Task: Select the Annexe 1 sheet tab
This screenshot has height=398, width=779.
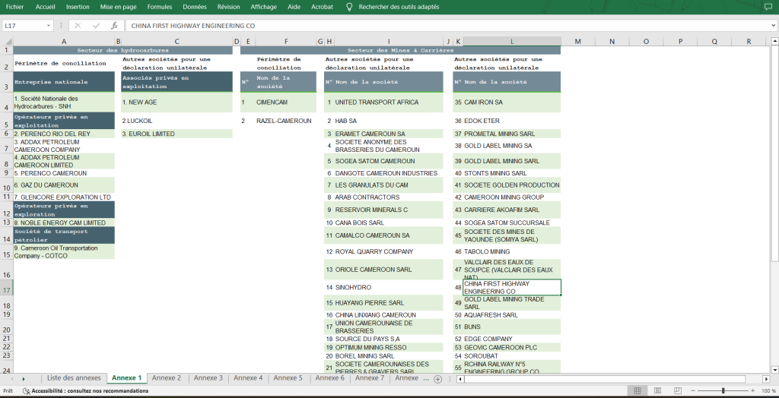Action: pyautogui.click(x=127, y=378)
